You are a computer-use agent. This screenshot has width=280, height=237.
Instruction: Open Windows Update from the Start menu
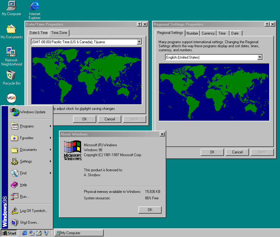tap(30, 112)
